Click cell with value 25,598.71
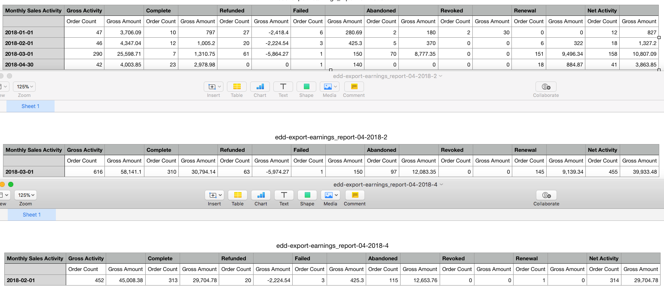 point(124,54)
